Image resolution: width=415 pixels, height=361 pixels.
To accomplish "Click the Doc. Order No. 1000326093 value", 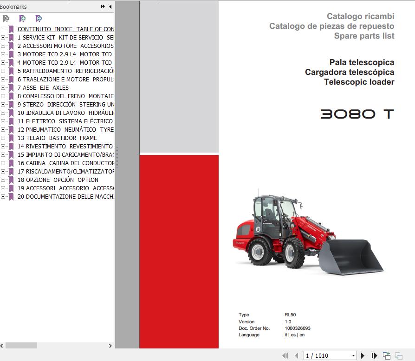I will click(298, 328).
